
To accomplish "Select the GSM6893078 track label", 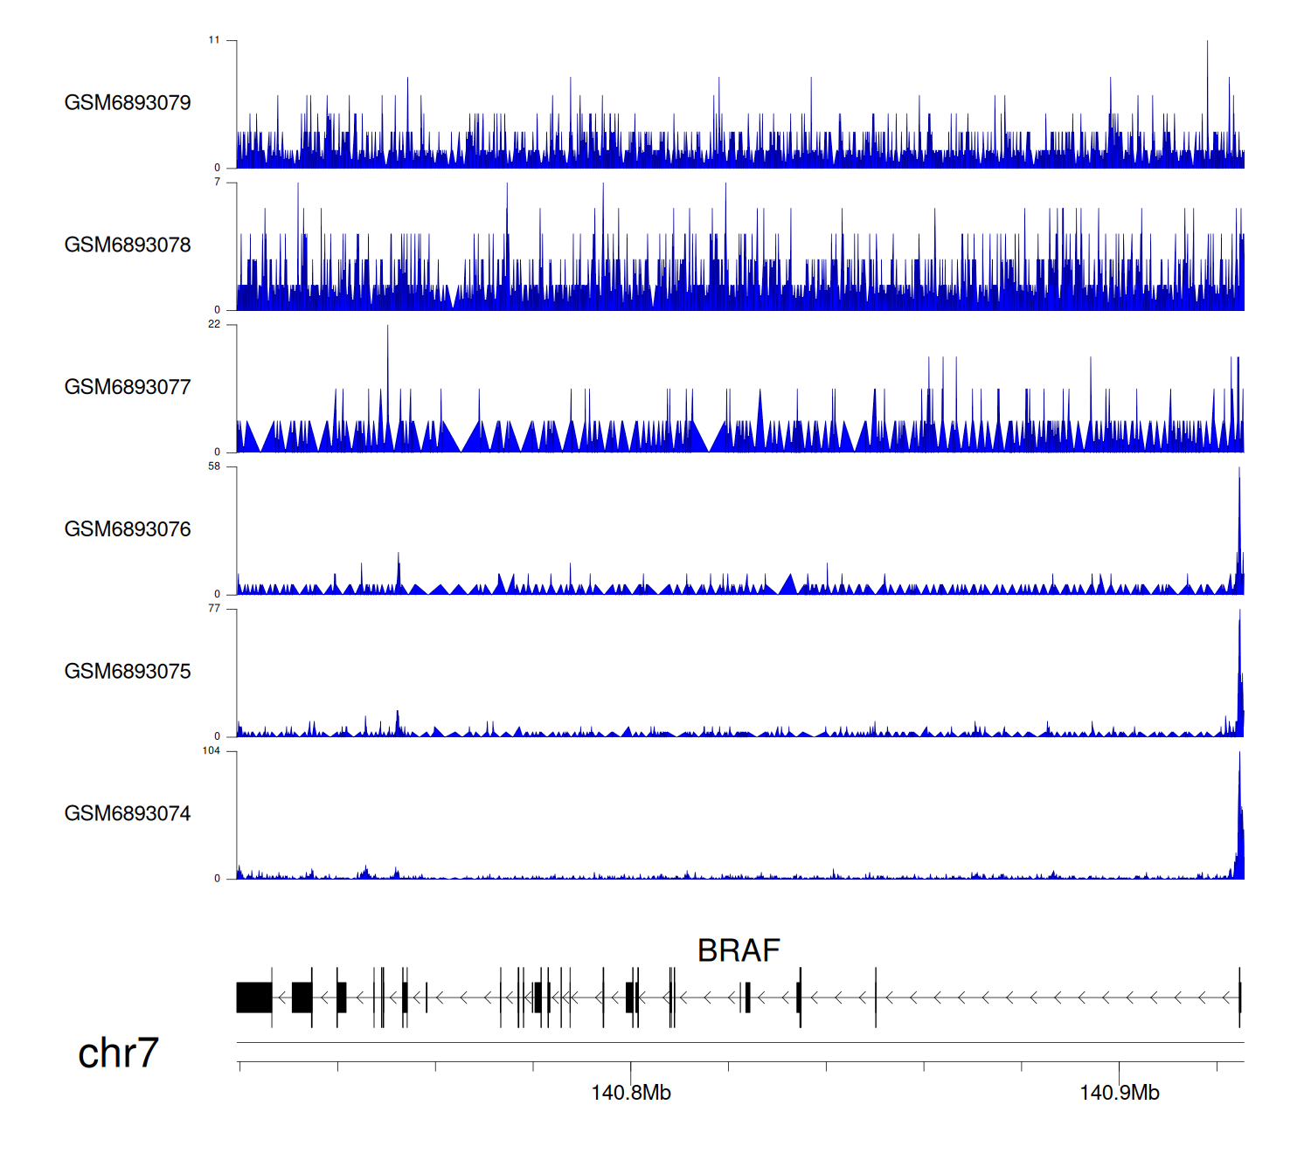I will coord(128,245).
